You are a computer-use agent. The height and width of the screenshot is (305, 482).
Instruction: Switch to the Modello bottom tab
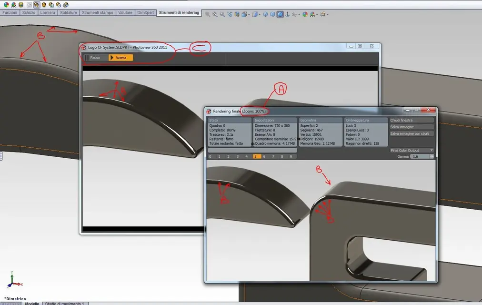(32, 304)
